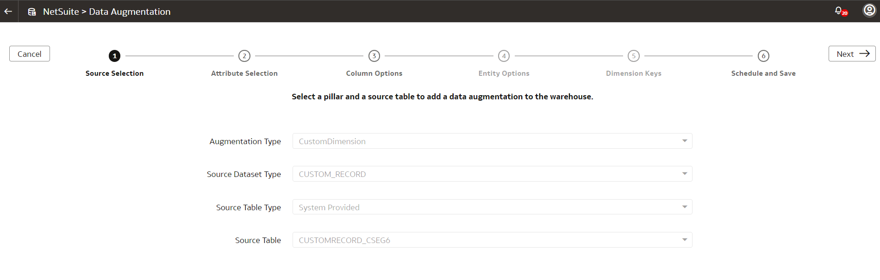Click the Source Dataset Type label
The width and height of the screenshot is (880, 280).
[x=243, y=174]
